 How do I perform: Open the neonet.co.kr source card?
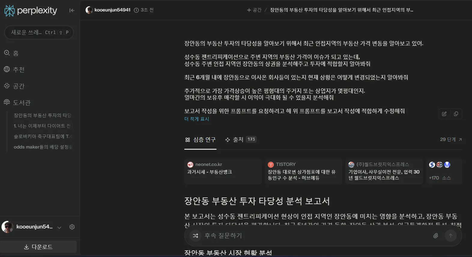tap(223, 171)
